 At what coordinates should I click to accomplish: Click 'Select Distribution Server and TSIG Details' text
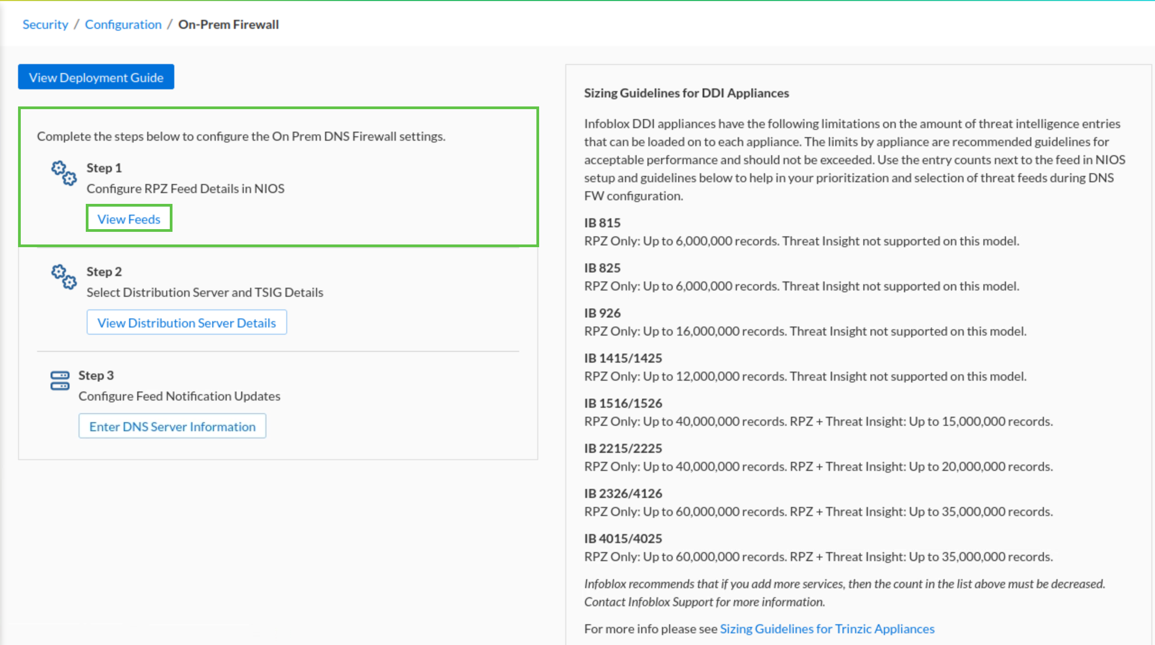(205, 292)
